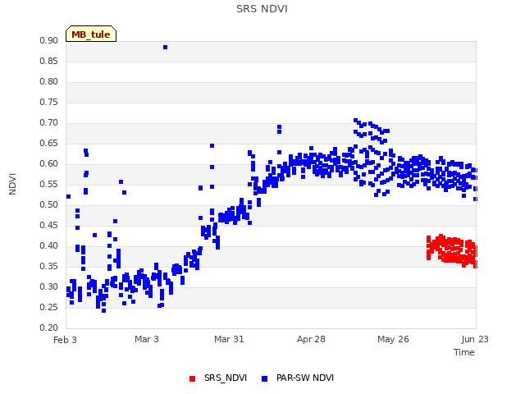Click the 0.45 y-axis tick label
This screenshot has width=525, height=394.
[49, 225]
